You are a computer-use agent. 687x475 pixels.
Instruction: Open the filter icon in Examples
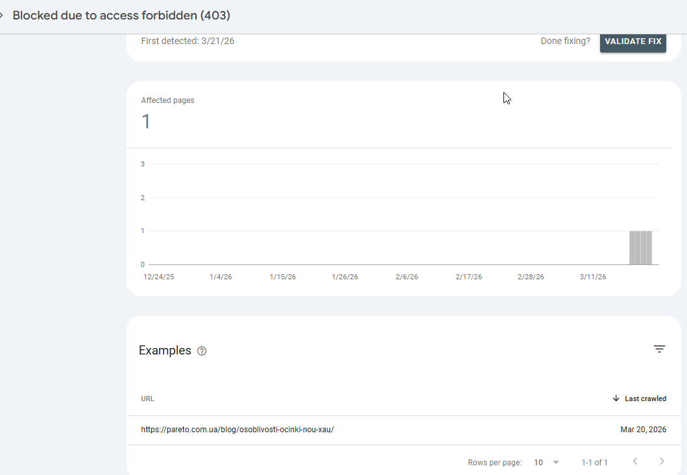659,349
